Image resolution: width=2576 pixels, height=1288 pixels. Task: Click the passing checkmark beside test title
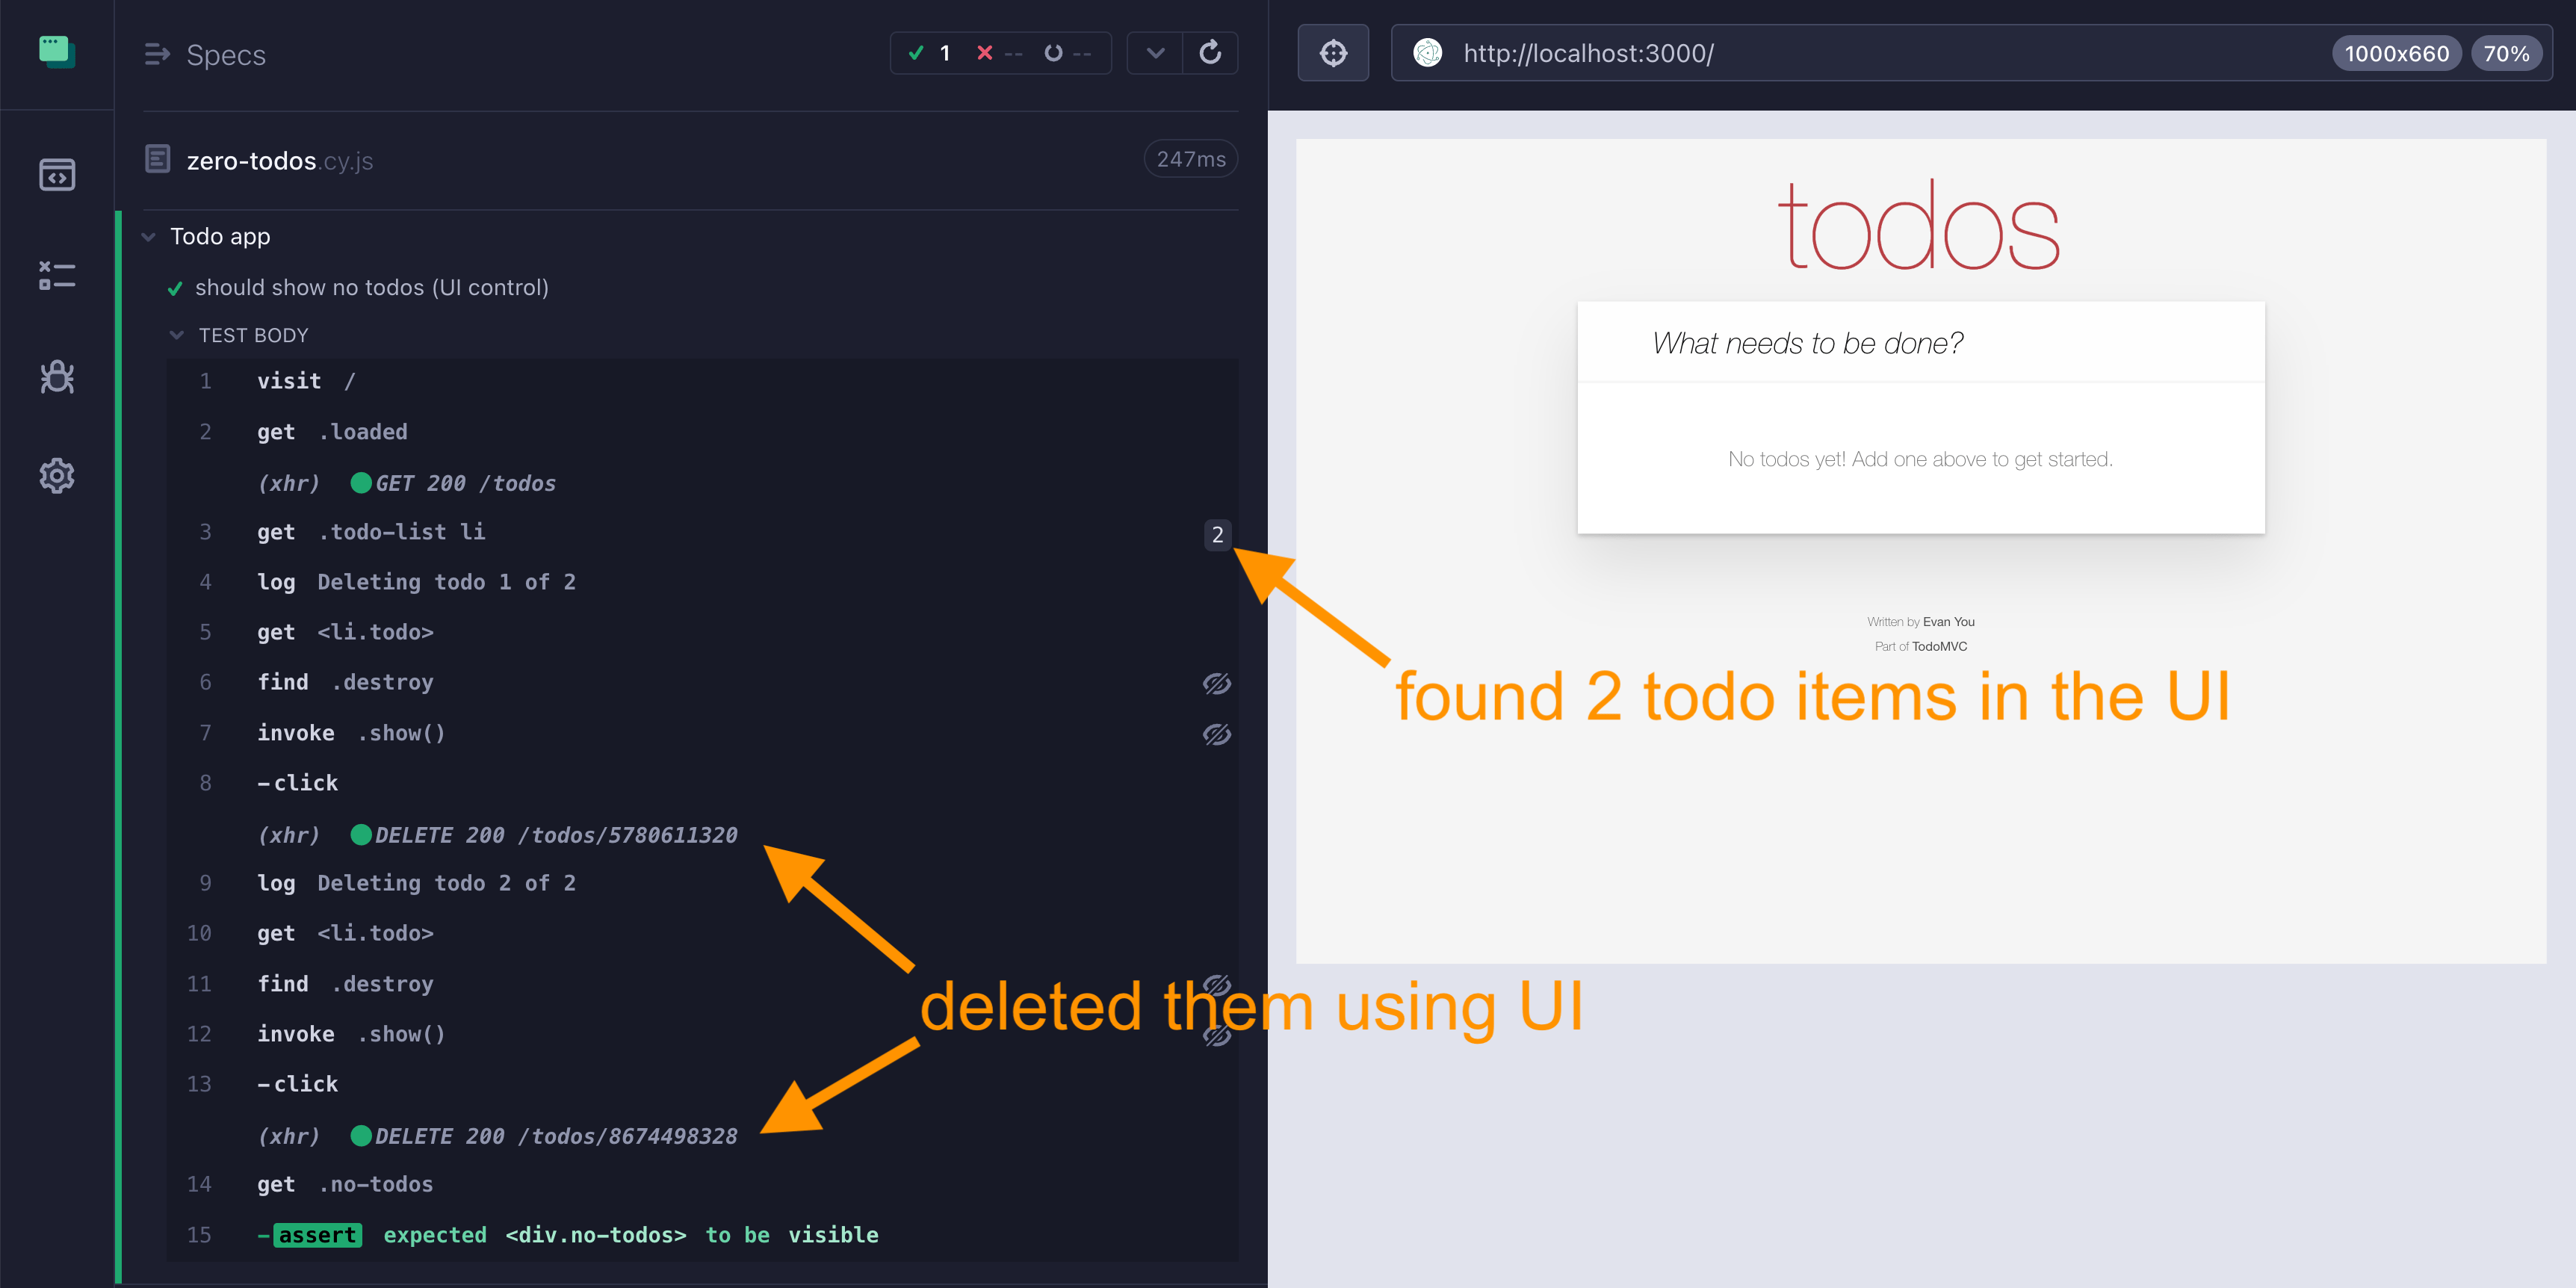coord(175,289)
